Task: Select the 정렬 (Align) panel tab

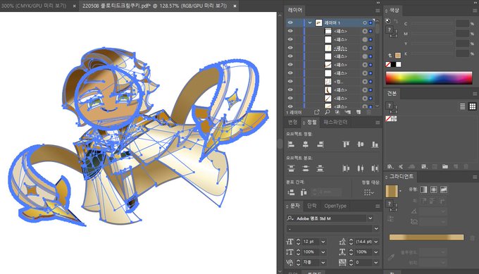Action: click(x=311, y=122)
